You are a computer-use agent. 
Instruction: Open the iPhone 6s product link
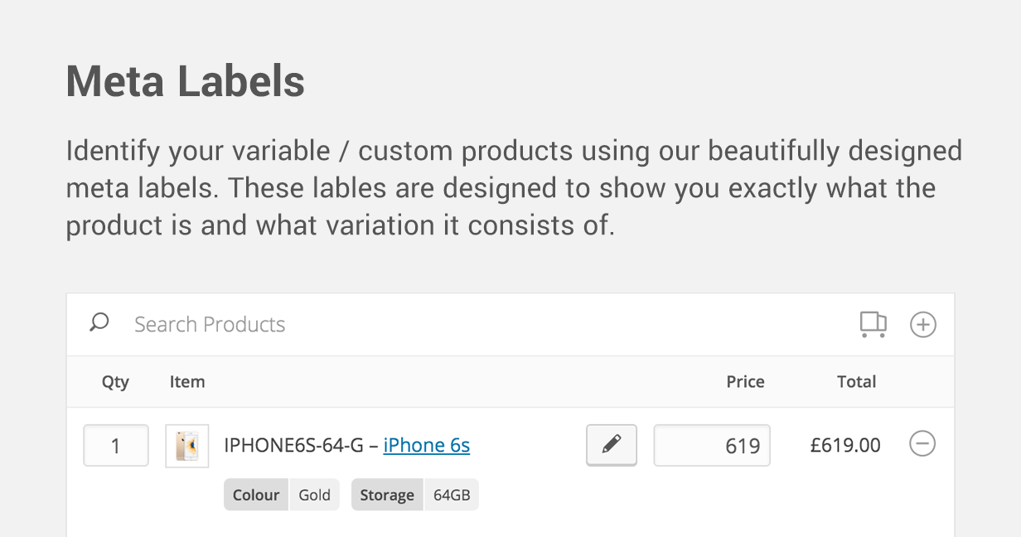coord(427,446)
